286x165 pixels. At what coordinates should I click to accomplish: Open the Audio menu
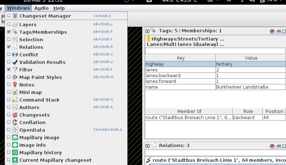[42, 8]
